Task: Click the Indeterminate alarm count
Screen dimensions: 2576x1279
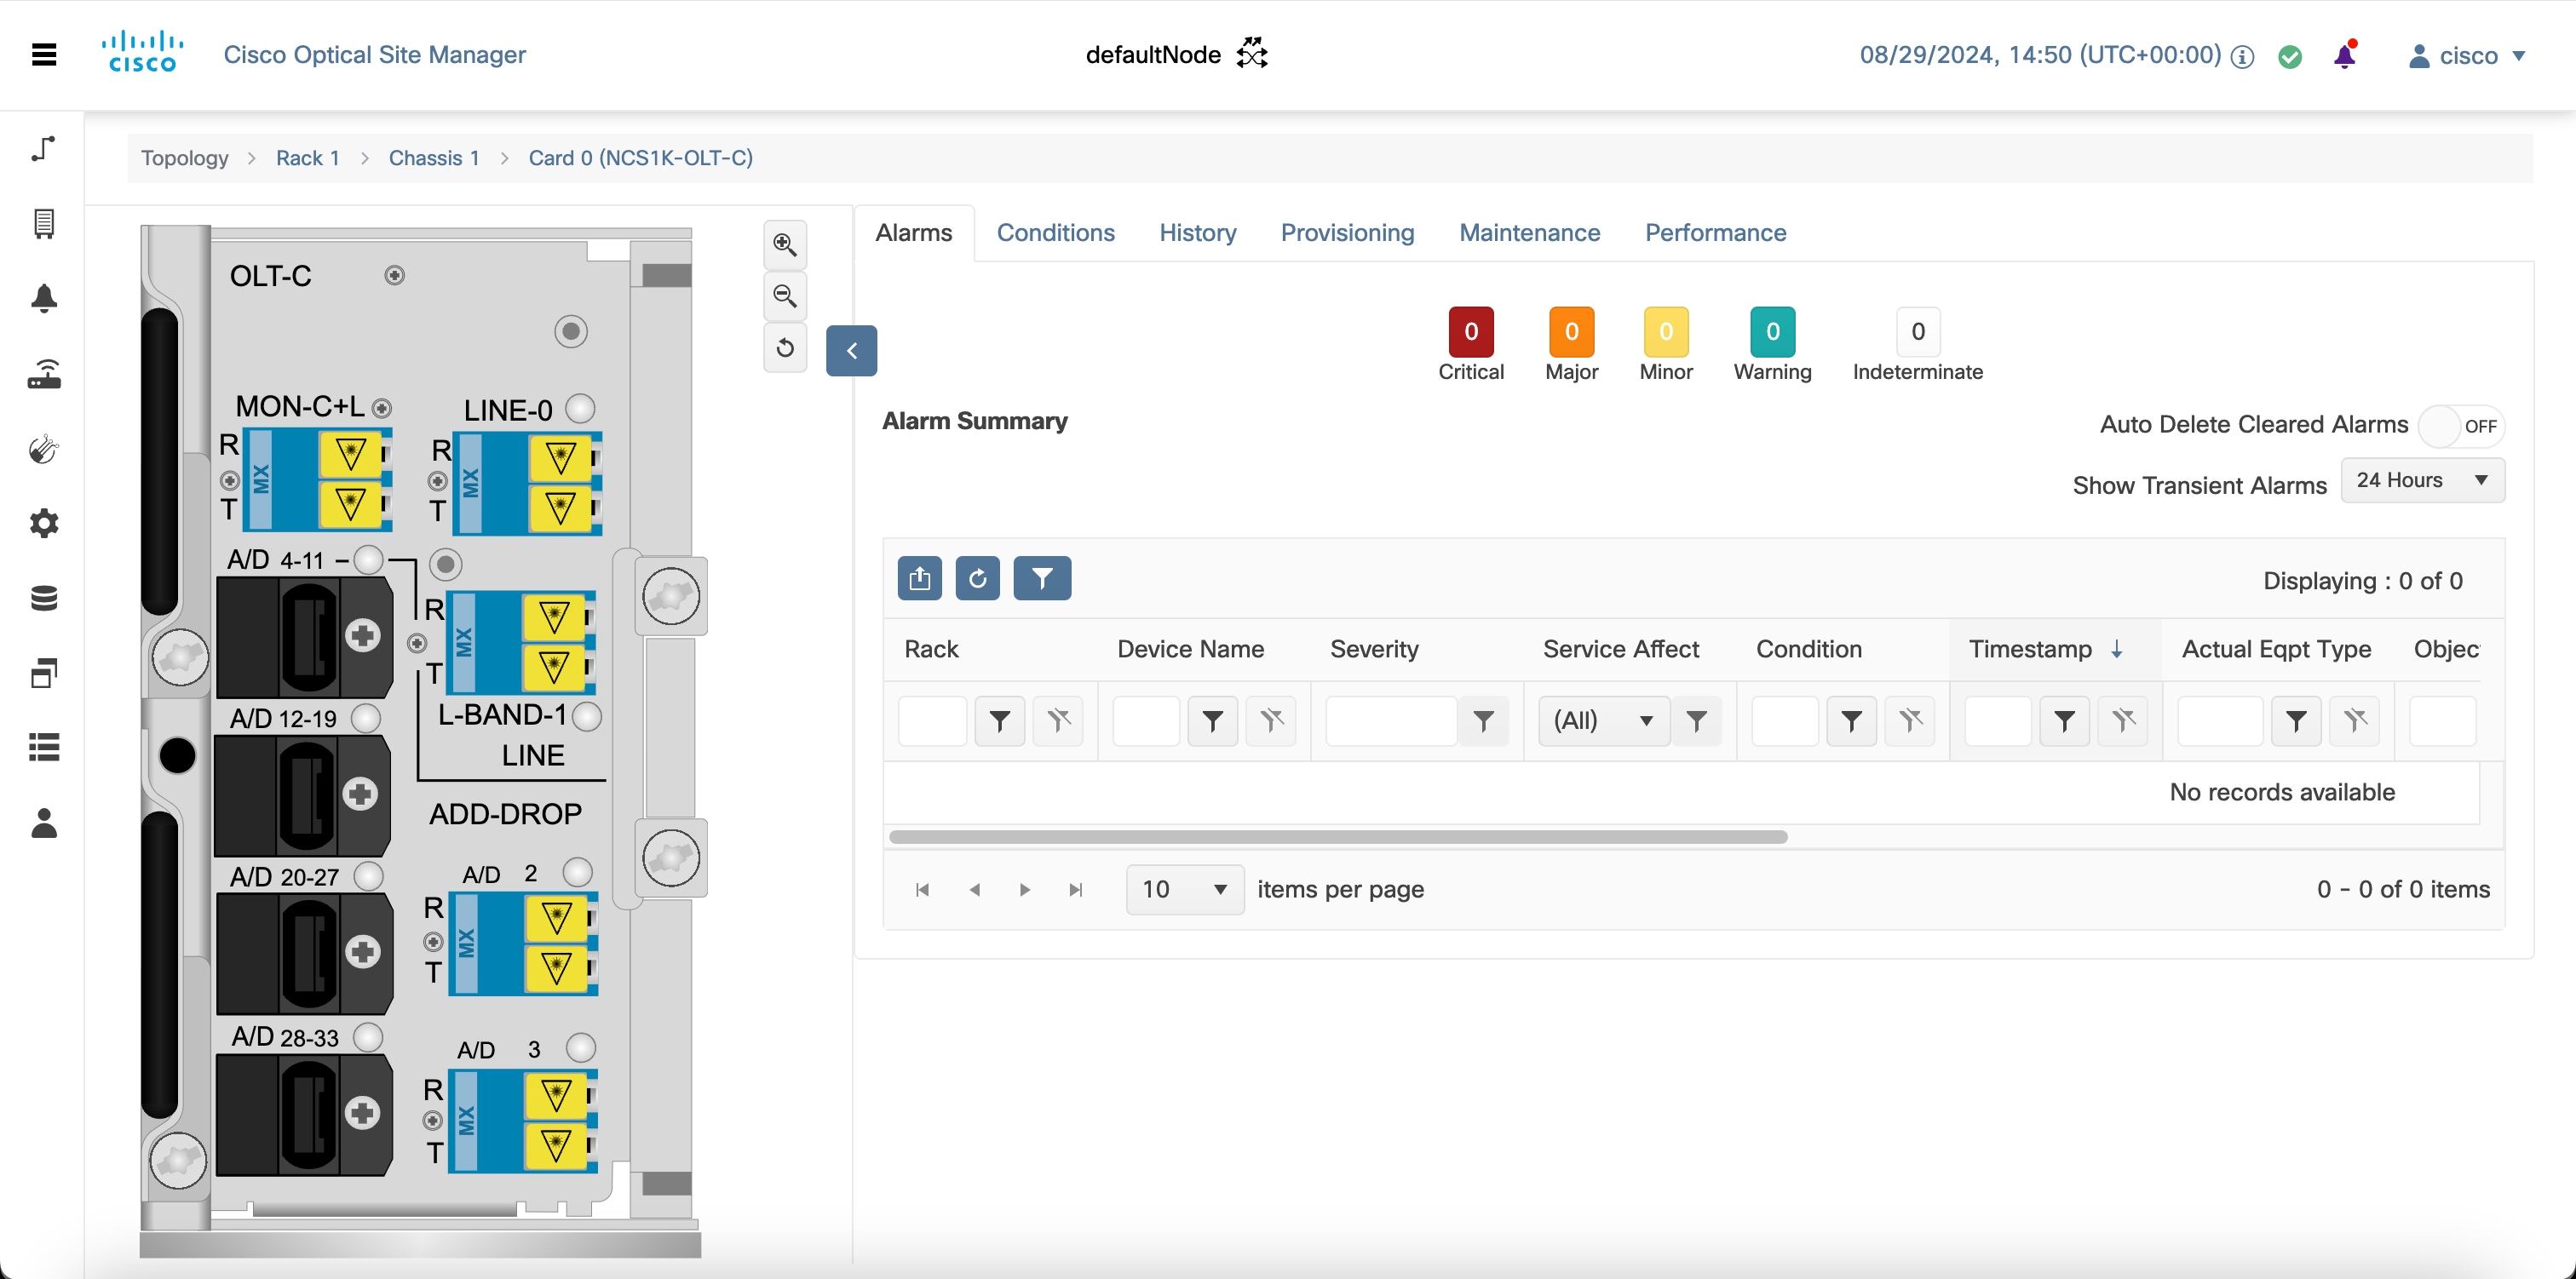Action: (x=1918, y=332)
